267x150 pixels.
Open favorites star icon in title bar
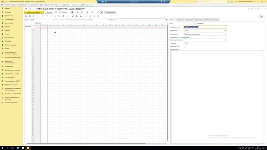(235, 2)
